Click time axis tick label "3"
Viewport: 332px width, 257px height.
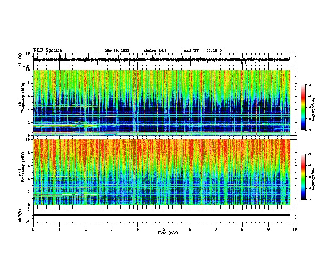[112, 229]
